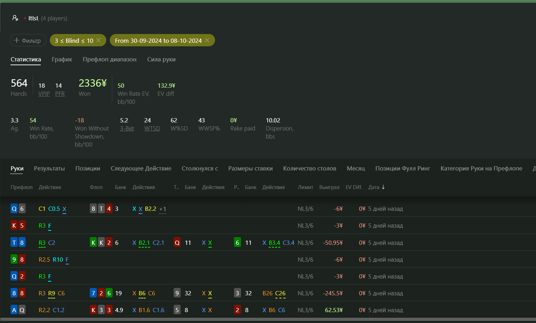536x323 pixels.
Task: Click the 10.02 Dispersion value
Action: point(273,120)
